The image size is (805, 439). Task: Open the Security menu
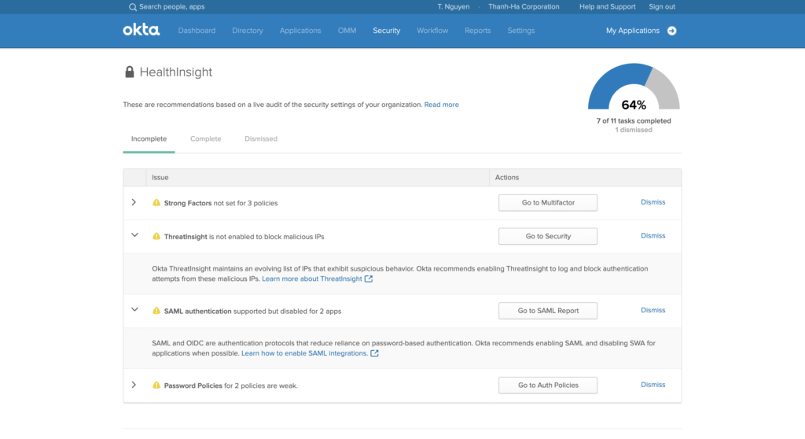(x=387, y=31)
